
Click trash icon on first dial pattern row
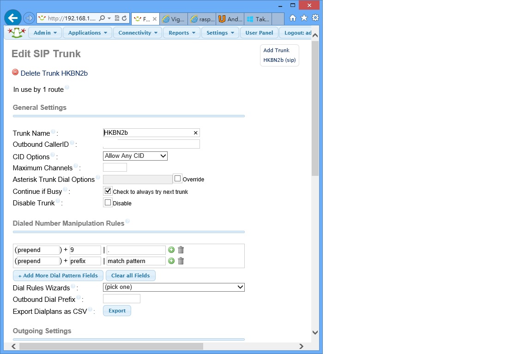click(181, 250)
